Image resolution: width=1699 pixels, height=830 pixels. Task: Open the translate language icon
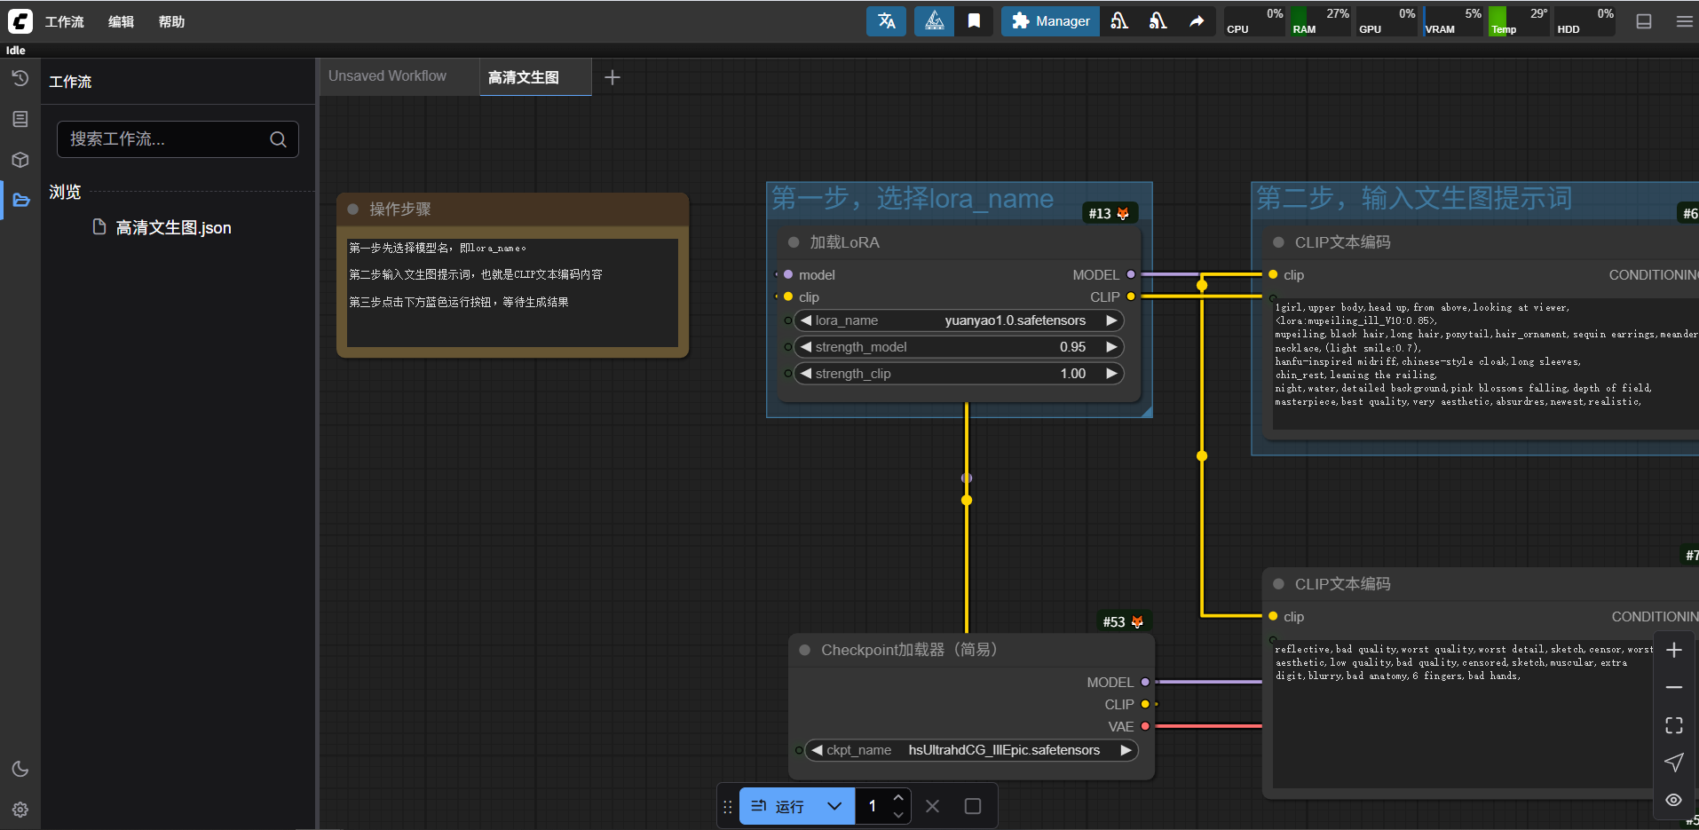pos(886,21)
